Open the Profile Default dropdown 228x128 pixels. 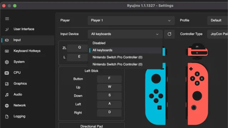[218, 21]
